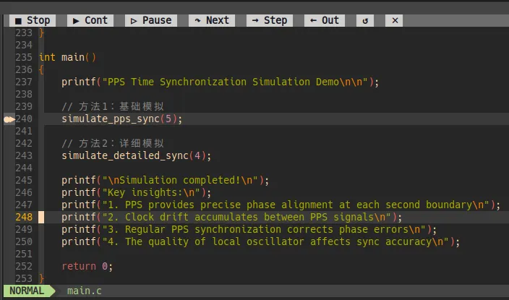Click the comment '// 方法2：详细模拟'
The height and width of the screenshot is (300, 509).
click(113, 143)
